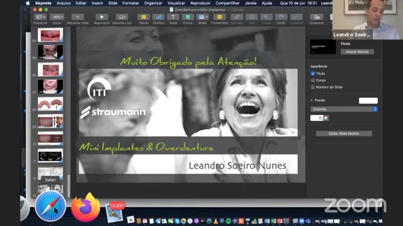Collapse the Fundo section disclosure triangle
The image size is (403, 226).
(312, 100)
